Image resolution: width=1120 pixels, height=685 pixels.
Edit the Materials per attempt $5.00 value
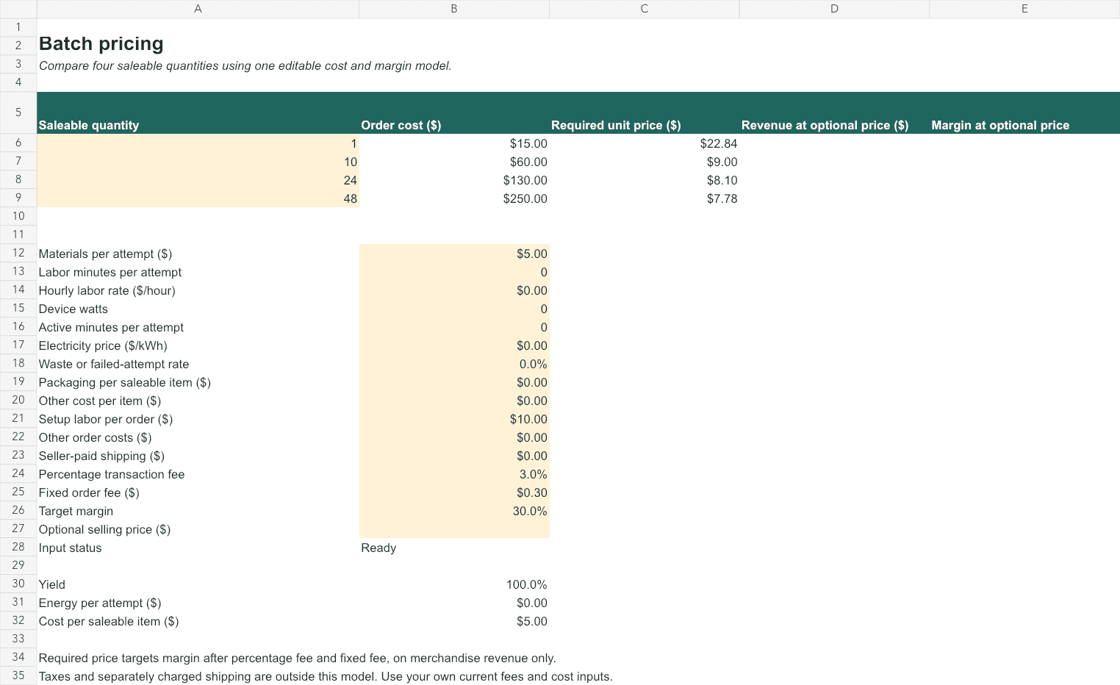tap(454, 254)
